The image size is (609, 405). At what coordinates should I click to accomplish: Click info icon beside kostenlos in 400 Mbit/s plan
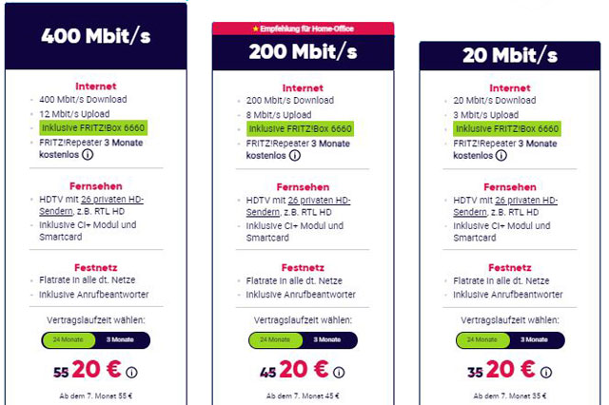87,155
